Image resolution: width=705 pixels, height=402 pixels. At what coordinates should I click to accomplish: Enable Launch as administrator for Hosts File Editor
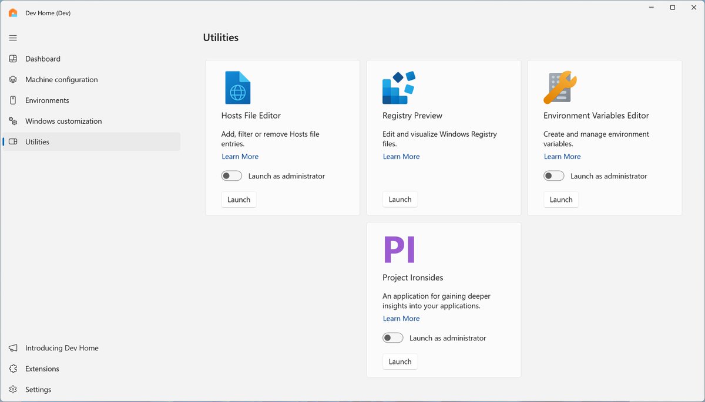coord(232,176)
